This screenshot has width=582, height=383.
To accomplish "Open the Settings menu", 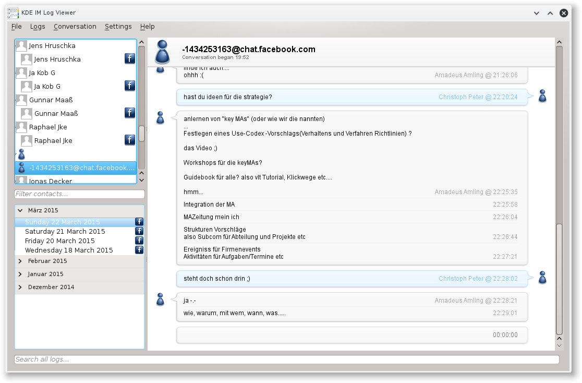I will click(118, 27).
